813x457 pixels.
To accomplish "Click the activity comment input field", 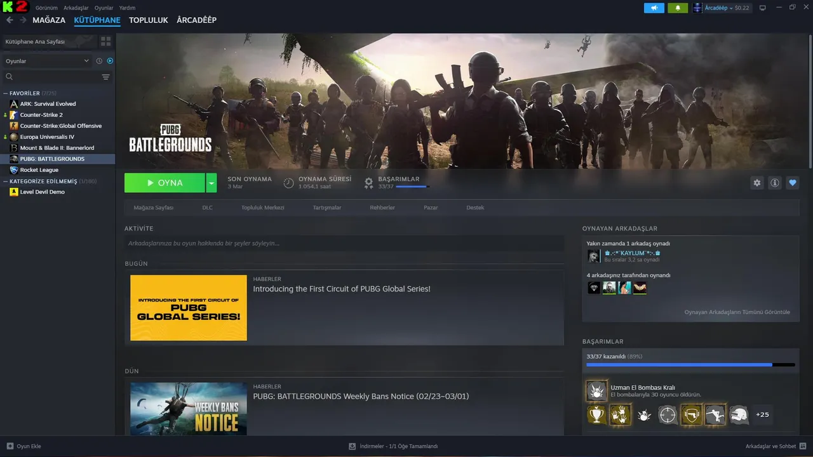I will click(344, 243).
